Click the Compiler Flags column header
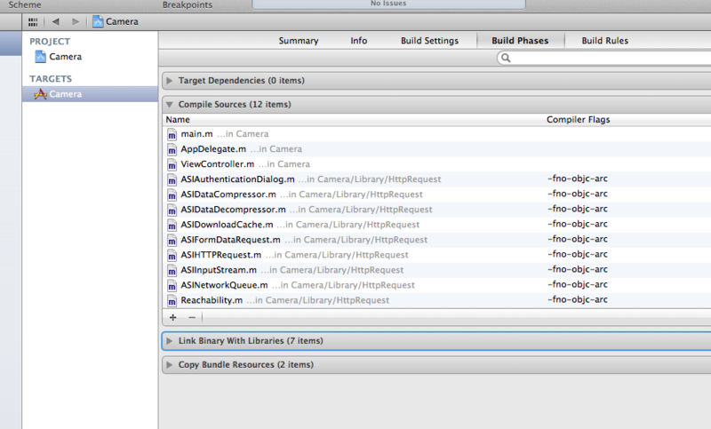 (579, 120)
